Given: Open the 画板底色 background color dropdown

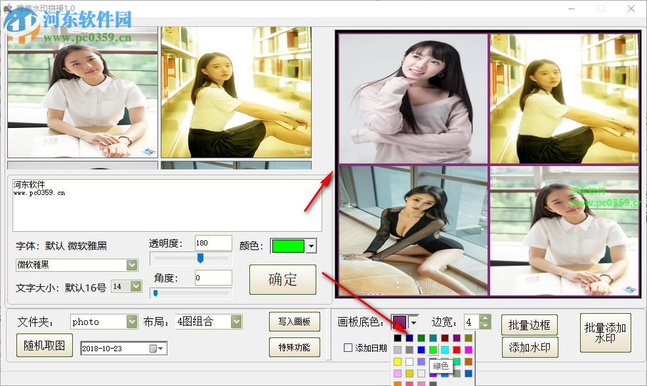Looking at the screenshot, I should [413, 322].
